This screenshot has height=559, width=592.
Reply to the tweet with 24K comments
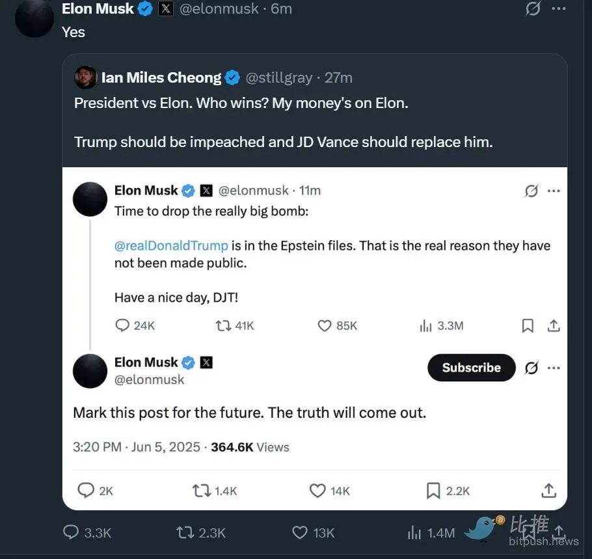(122, 325)
